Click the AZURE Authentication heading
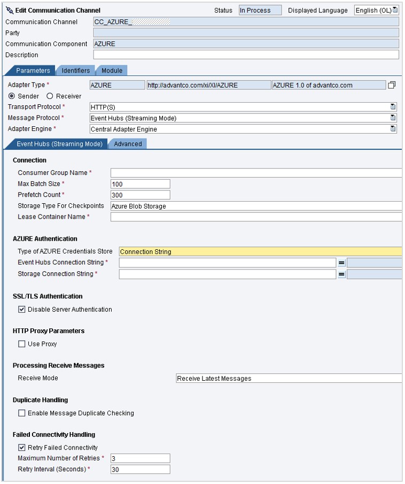 pyautogui.click(x=45, y=239)
